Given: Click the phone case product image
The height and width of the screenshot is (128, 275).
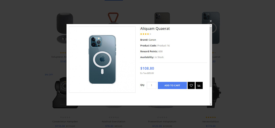Looking at the screenshot, I should click(x=102, y=59).
